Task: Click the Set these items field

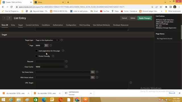Action: 63,72
